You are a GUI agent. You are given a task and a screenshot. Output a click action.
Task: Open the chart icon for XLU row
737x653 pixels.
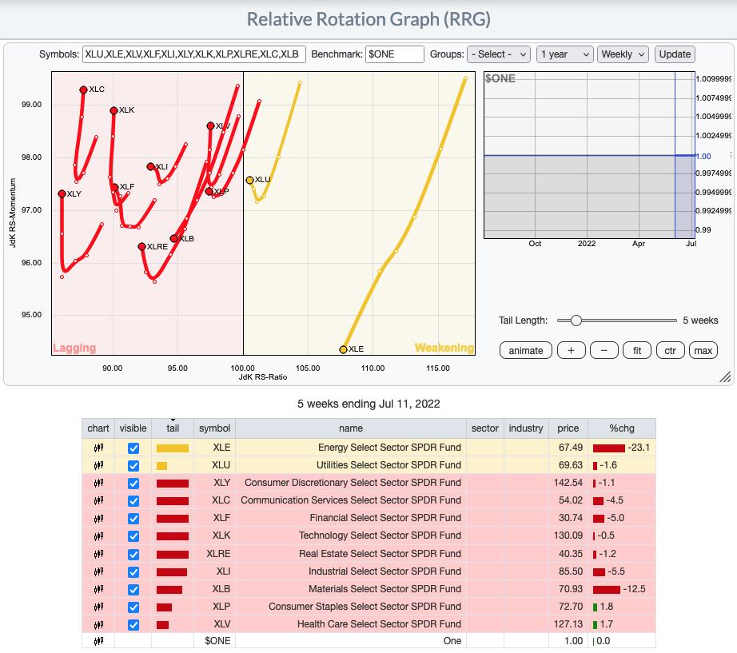pyautogui.click(x=98, y=465)
